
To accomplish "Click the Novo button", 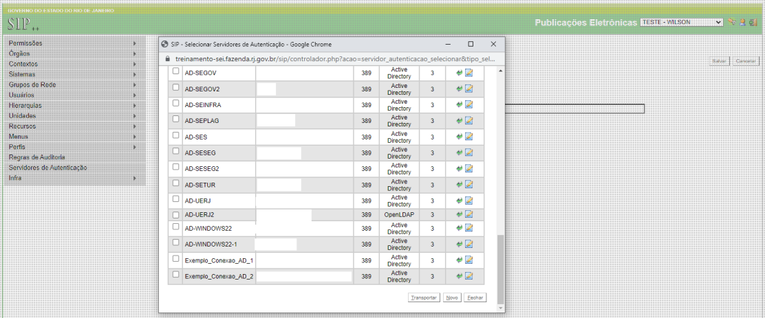I will coord(452,298).
